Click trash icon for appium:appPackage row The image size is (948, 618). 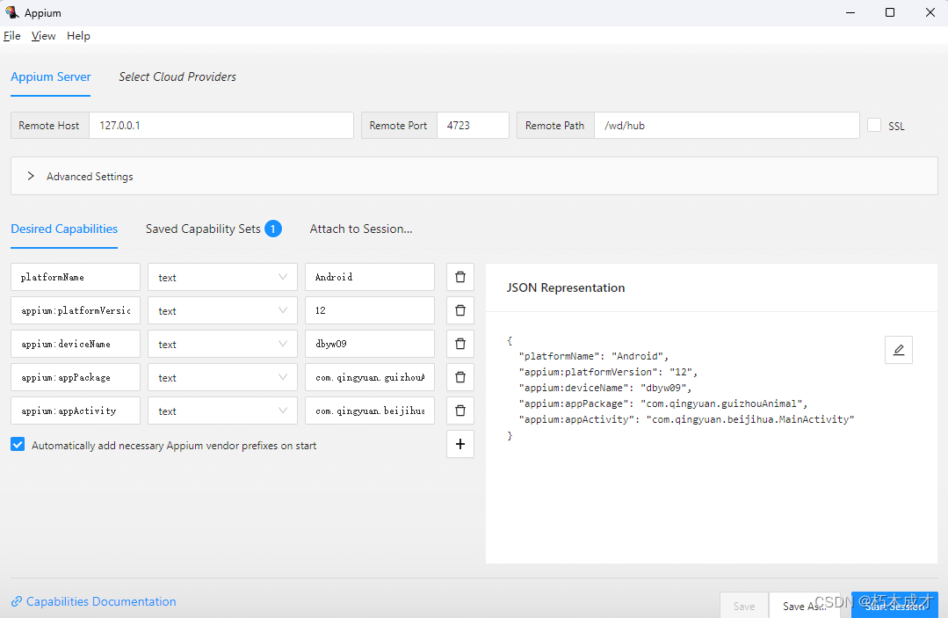click(x=460, y=377)
